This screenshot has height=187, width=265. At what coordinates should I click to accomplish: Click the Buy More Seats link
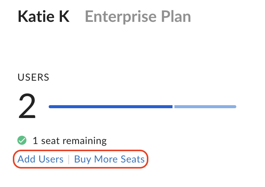click(109, 159)
